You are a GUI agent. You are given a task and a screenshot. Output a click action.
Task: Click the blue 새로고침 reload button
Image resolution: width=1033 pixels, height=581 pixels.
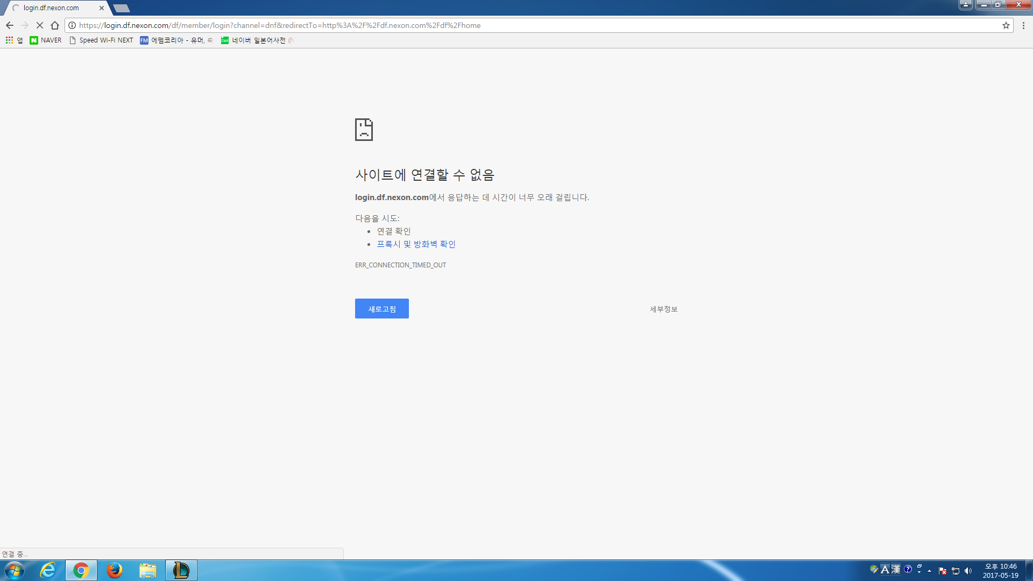381,309
